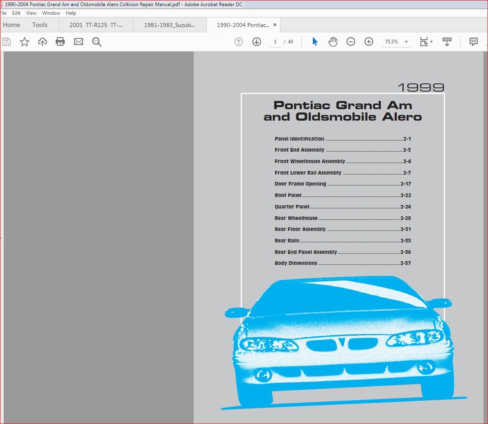Switch to the 2001 TT-R125 document tab
The height and width of the screenshot is (424, 488).
click(96, 25)
